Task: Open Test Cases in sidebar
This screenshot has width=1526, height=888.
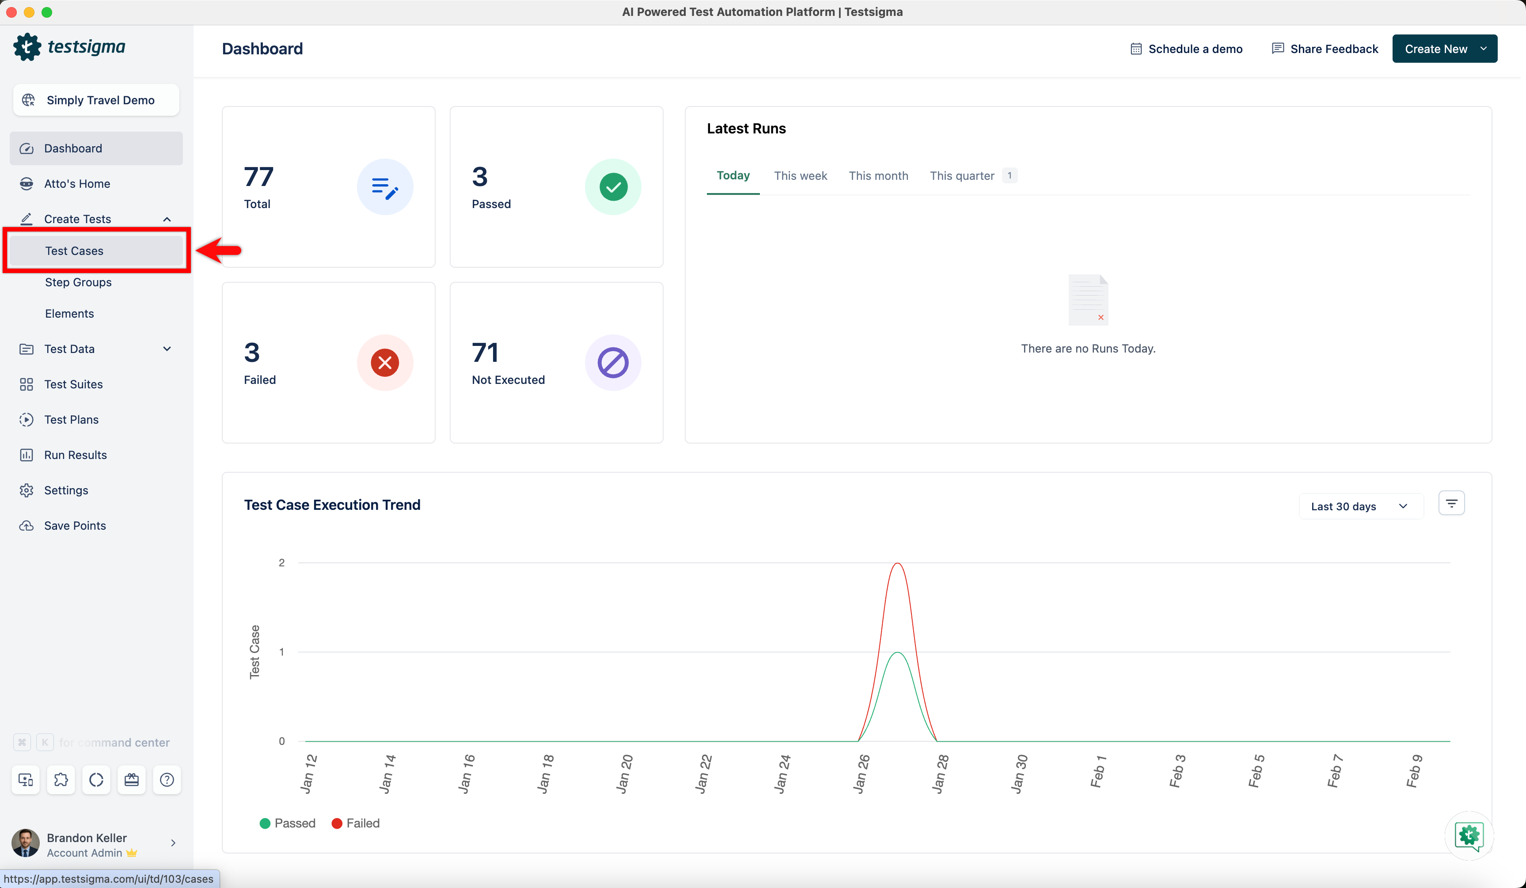Action: click(74, 251)
